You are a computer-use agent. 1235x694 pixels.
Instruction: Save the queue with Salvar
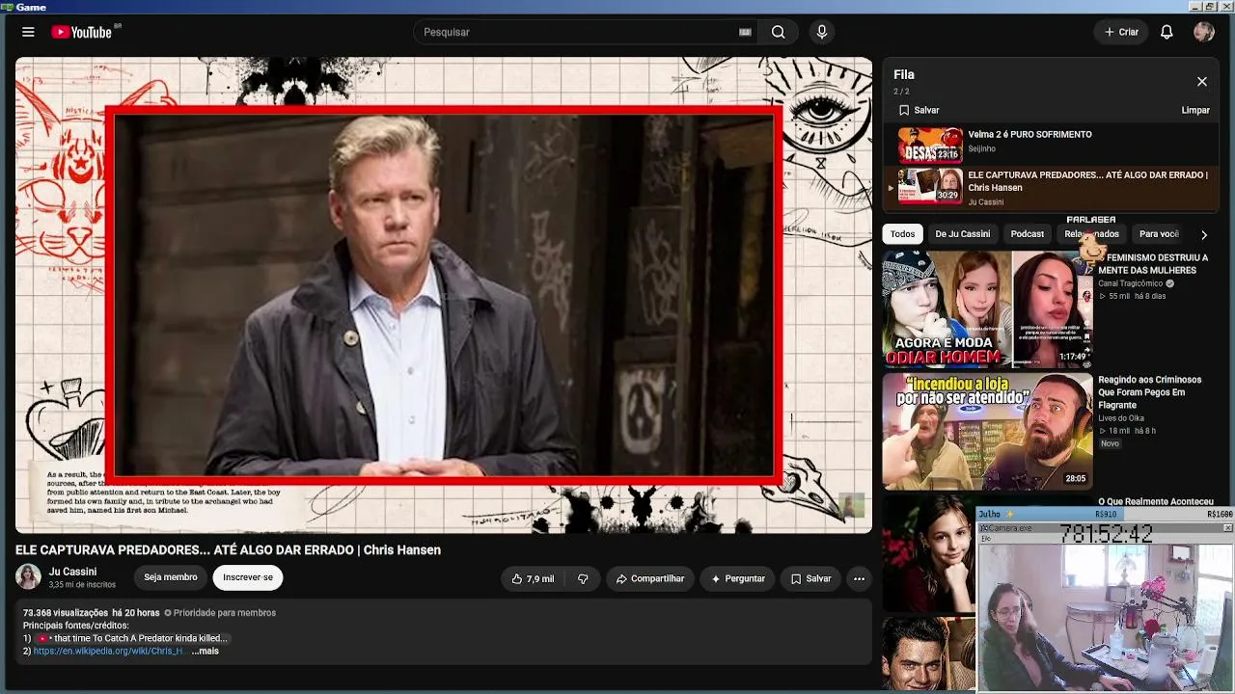click(919, 110)
